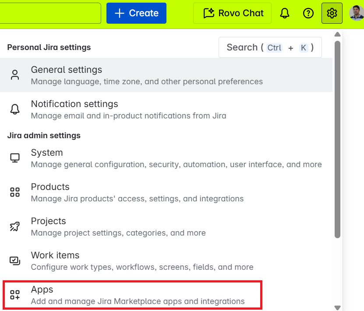Click the Work items checkbox icon
The width and height of the screenshot is (364, 311).
coord(15,261)
